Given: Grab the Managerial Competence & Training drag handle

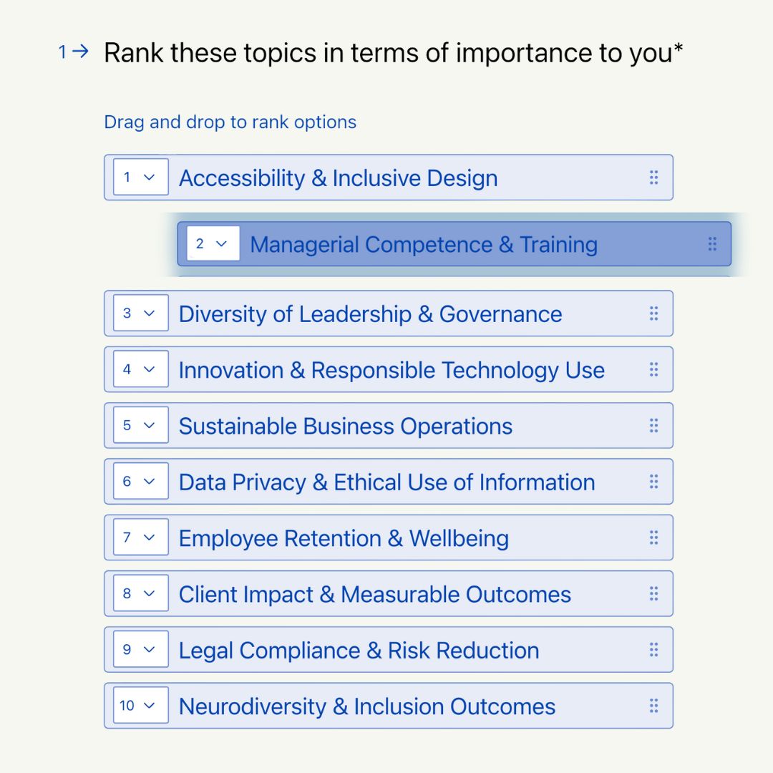Looking at the screenshot, I should 712,244.
